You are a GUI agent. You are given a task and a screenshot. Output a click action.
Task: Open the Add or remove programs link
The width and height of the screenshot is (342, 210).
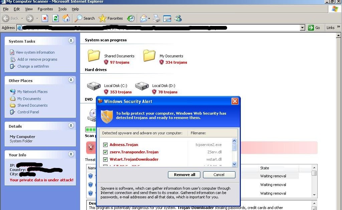(x=37, y=59)
